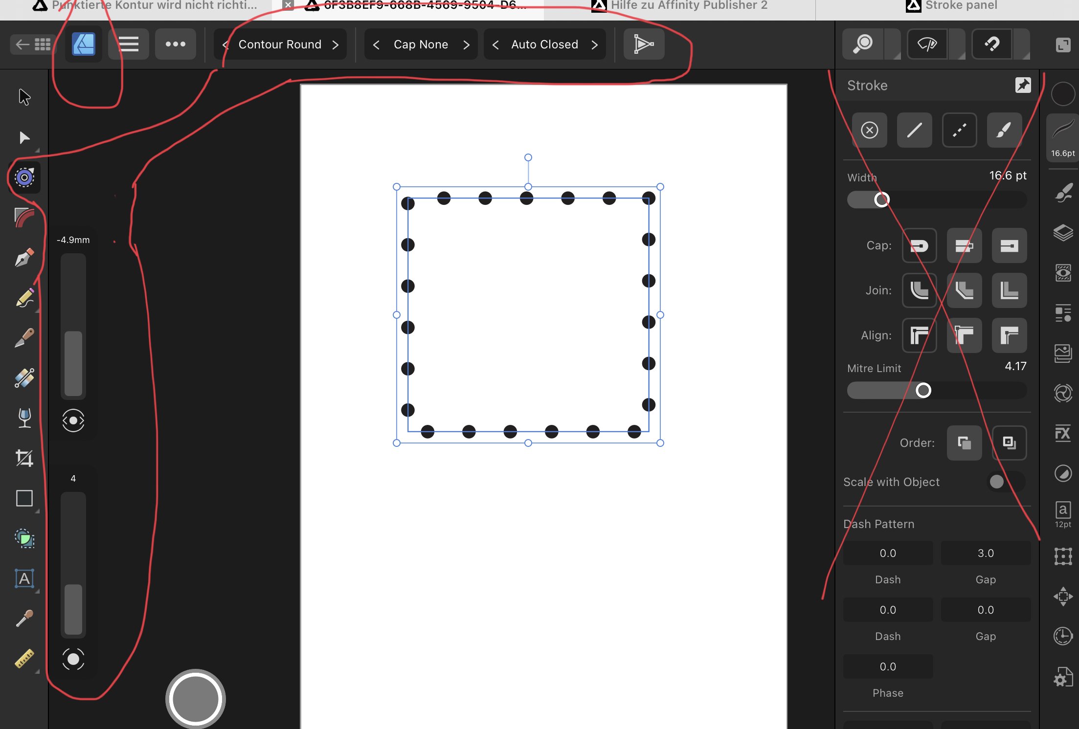Image resolution: width=1079 pixels, height=729 pixels.
Task: Open the Colour studio circle swatch
Action: coord(1063,93)
